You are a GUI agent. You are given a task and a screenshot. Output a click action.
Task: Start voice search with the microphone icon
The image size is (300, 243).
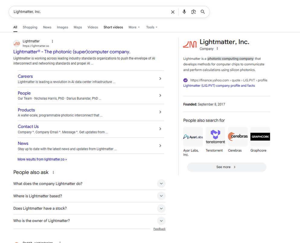click(x=184, y=12)
